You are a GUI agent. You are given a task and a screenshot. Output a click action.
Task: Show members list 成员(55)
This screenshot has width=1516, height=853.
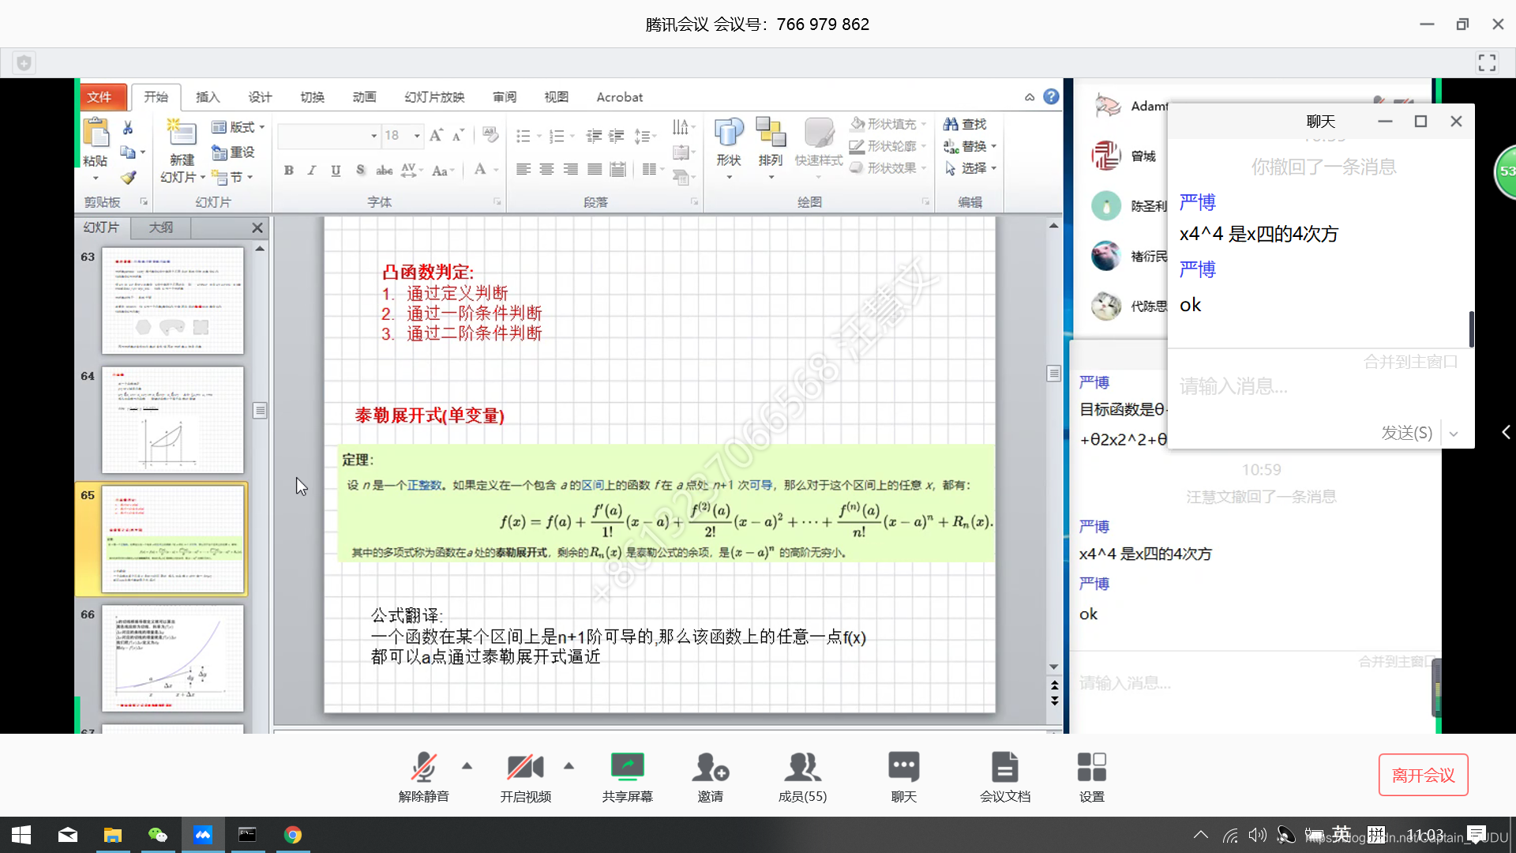(802, 776)
